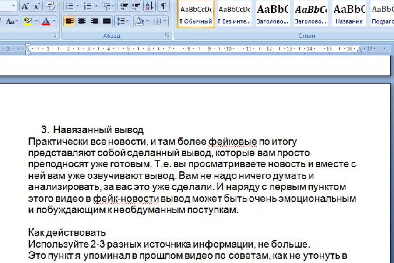Click the Sort A-Я button
This screenshot has height=263, width=394.
coord(150,6)
